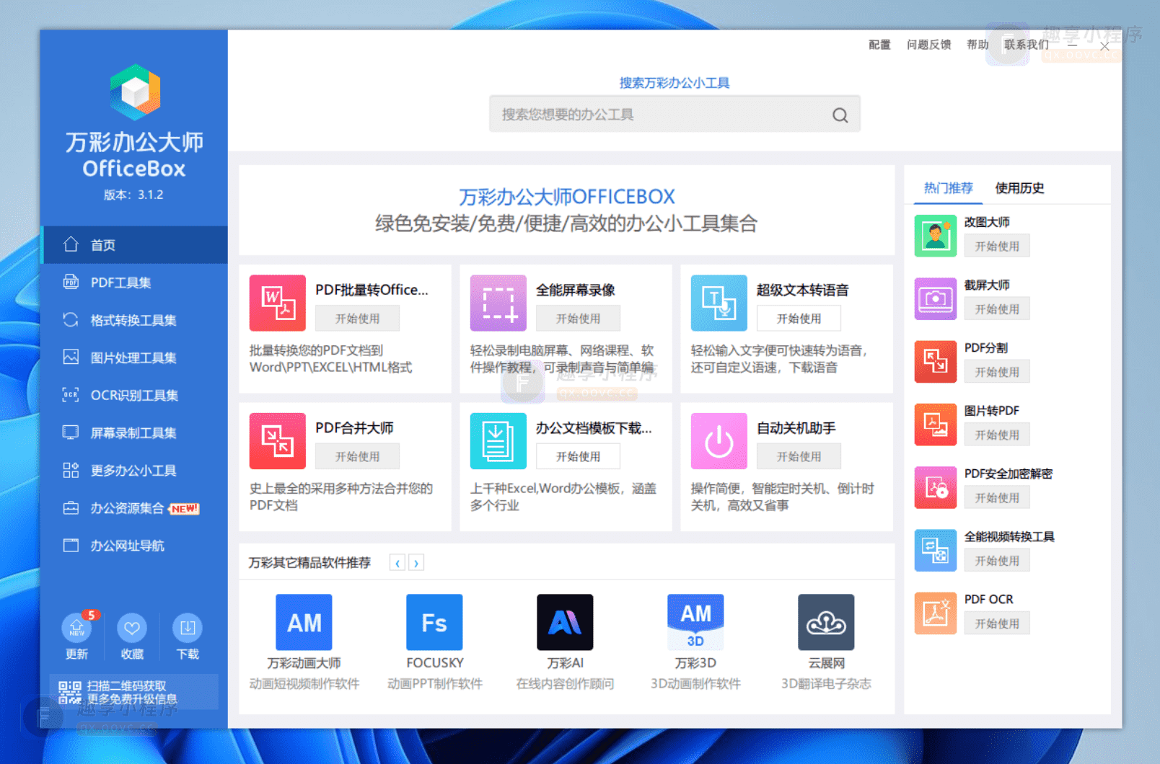Screen dimensions: 1160x764
Task: Click 开始使用 under 改图大师
Action: tap(997, 246)
